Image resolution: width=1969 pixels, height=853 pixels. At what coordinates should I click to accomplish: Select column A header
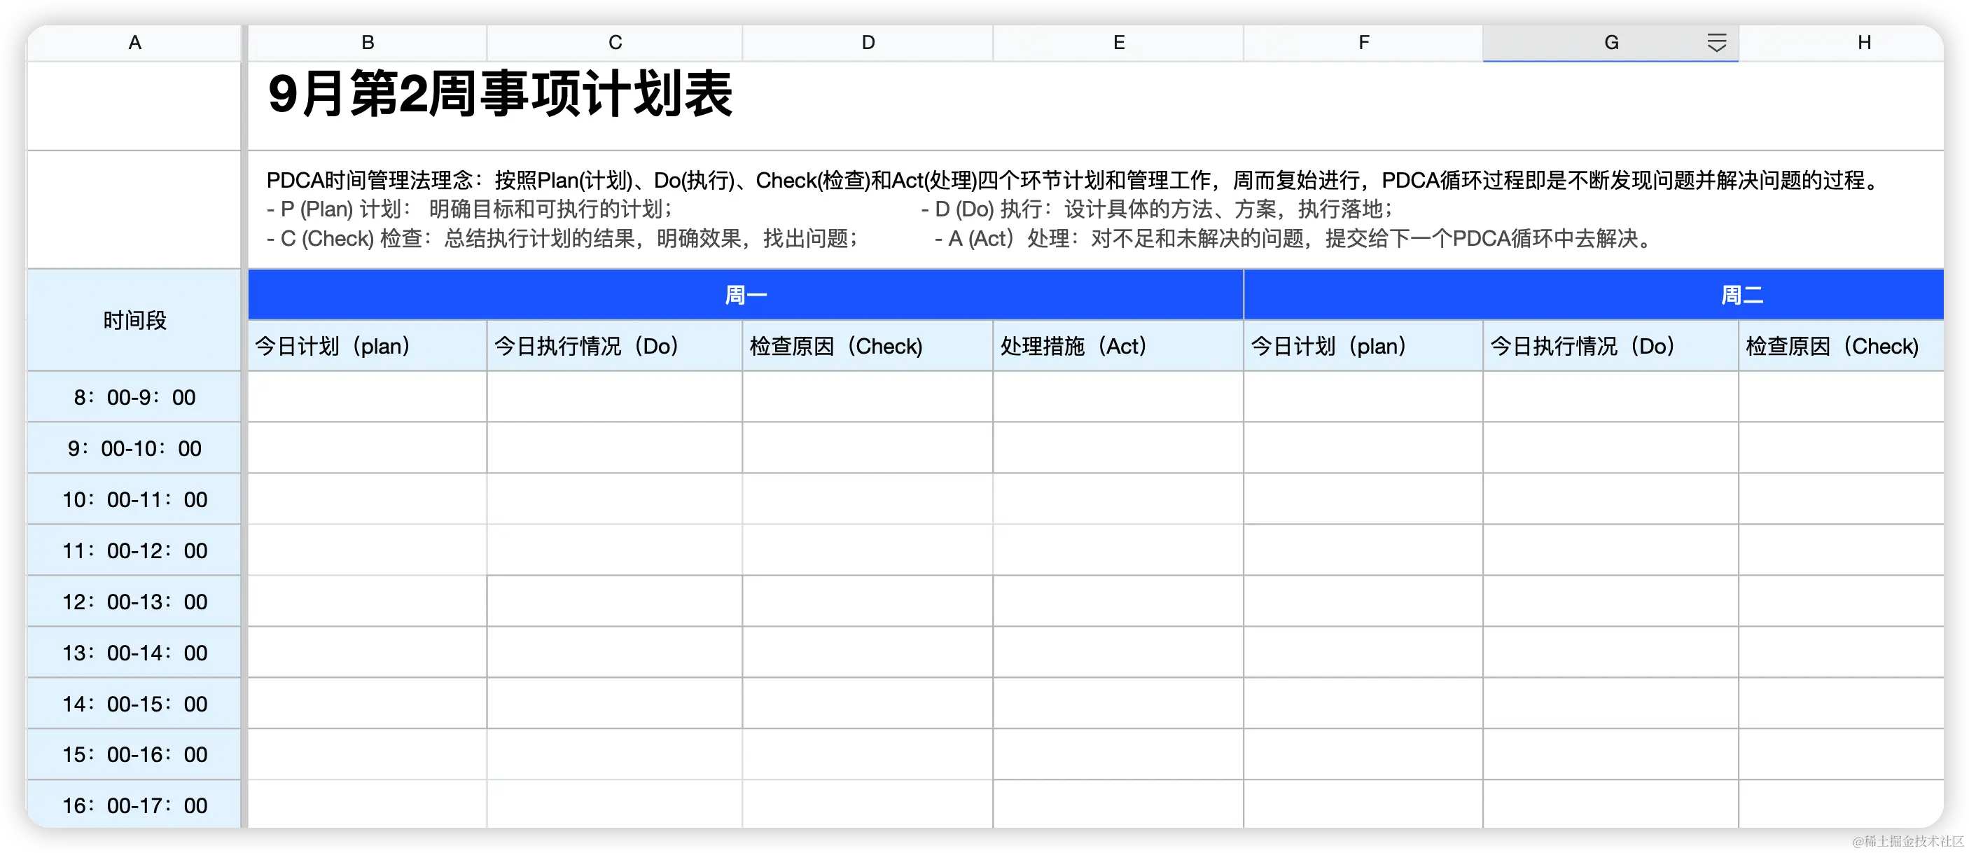pyautogui.click(x=134, y=43)
